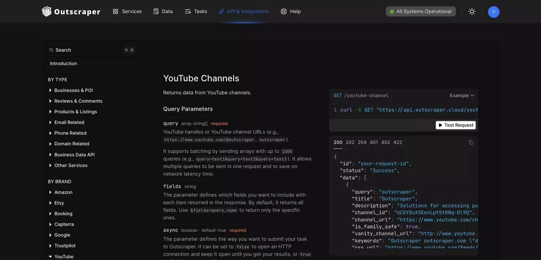Click the Query Parameters heading
541x260 pixels.
tap(188, 109)
